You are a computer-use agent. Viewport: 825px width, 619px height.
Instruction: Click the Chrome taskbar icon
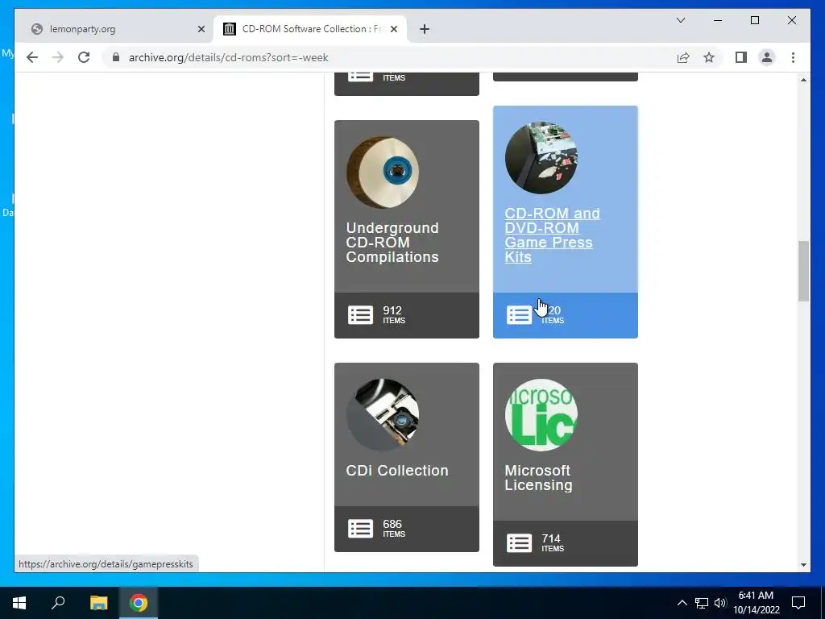[139, 603]
